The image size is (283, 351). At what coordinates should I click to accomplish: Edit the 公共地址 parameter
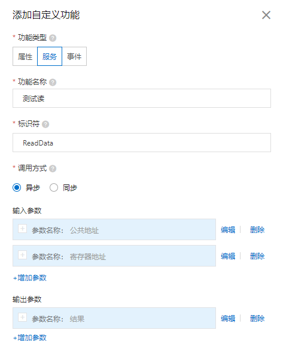(228, 230)
